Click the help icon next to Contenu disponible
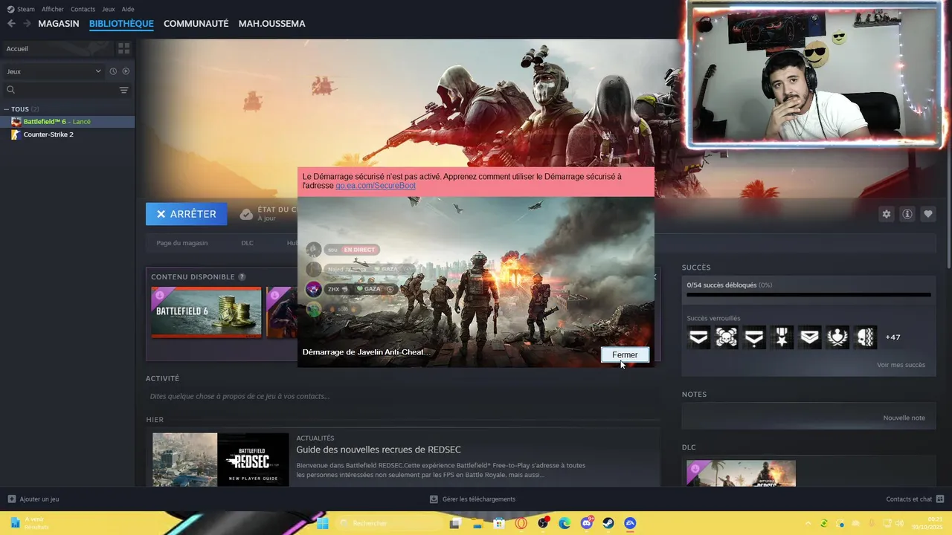Image resolution: width=952 pixels, height=535 pixels. click(x=242, y=277)
